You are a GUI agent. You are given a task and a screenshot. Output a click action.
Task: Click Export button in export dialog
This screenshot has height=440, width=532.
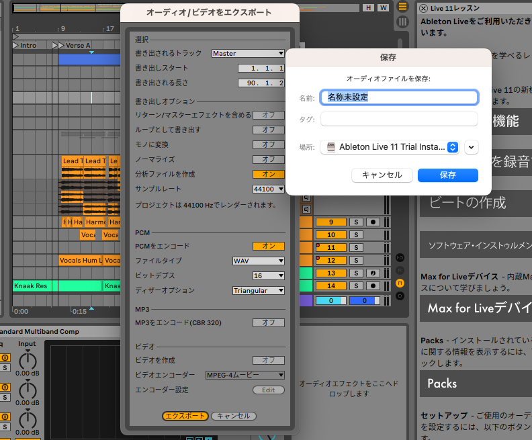click(185, 416)
